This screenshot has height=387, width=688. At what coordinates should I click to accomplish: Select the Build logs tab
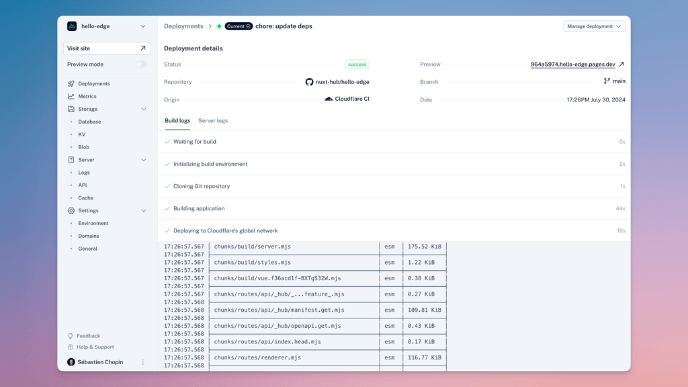(177, 122)
